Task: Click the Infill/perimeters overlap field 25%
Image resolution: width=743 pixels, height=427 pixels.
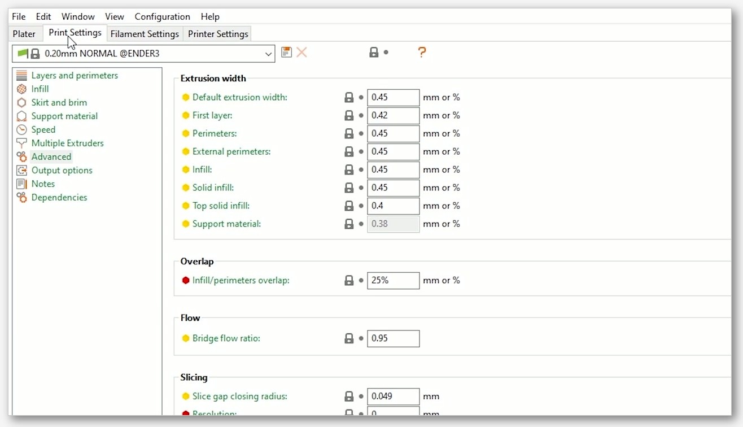Action: tap(393, 281)
